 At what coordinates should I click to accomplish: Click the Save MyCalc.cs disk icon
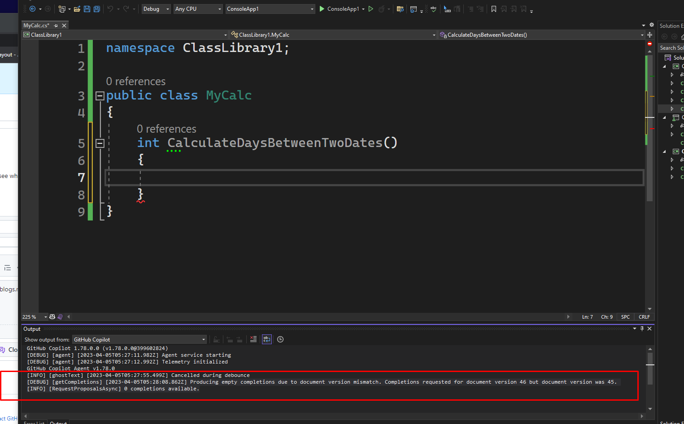click(87, 9)
